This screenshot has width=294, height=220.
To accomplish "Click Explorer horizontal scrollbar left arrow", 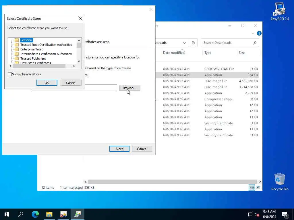I will (x=86, y=182).
